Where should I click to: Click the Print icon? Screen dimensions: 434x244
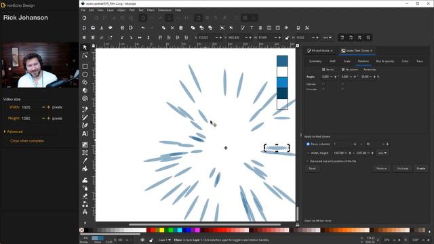coord(111,28)
